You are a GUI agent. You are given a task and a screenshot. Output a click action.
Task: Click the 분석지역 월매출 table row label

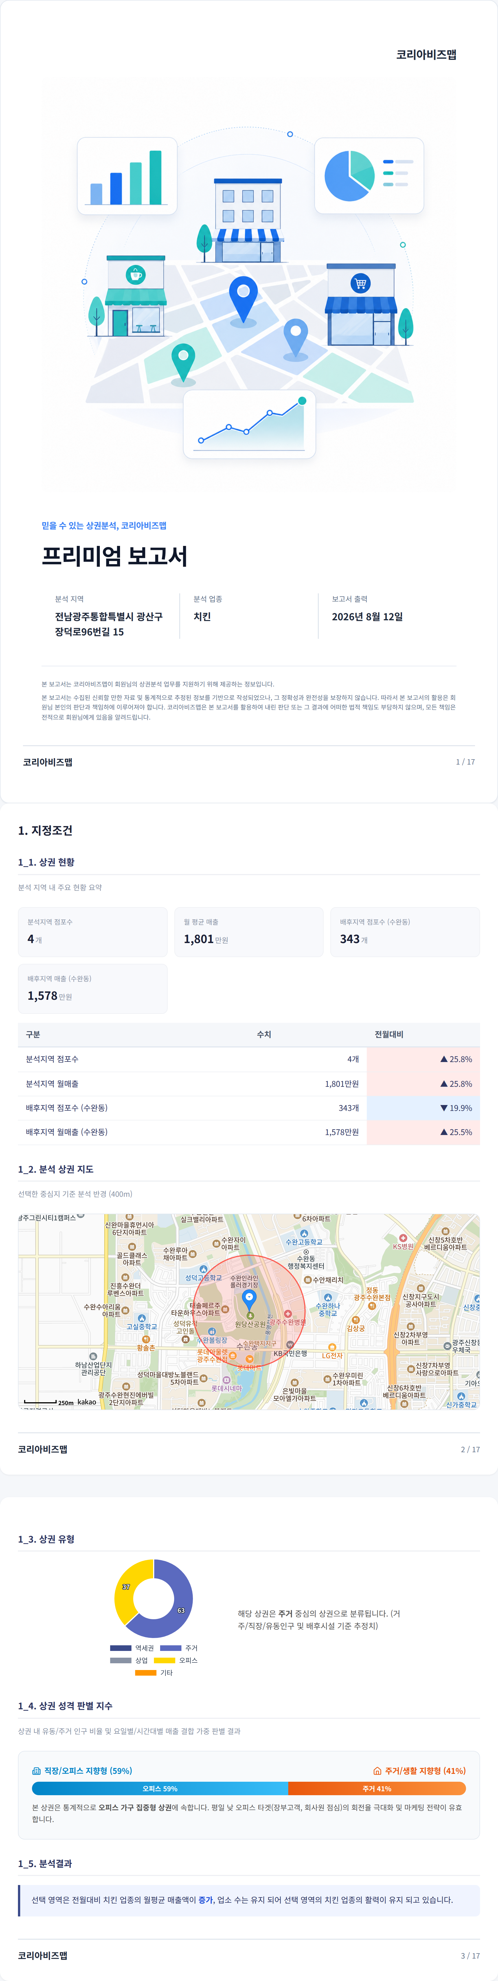pyautogui.click(x=52, y=1084)
